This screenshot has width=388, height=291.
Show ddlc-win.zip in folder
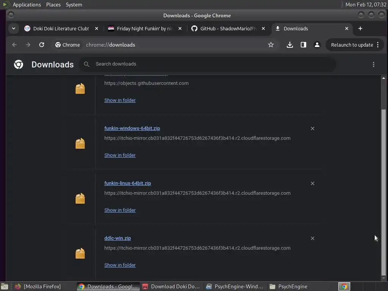[120, 265]
